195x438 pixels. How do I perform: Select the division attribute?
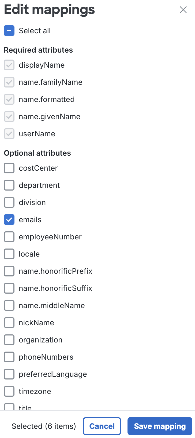[x=9, y=202]
